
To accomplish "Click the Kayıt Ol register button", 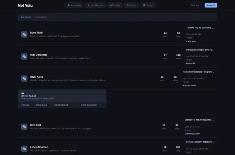I will 211,5.
